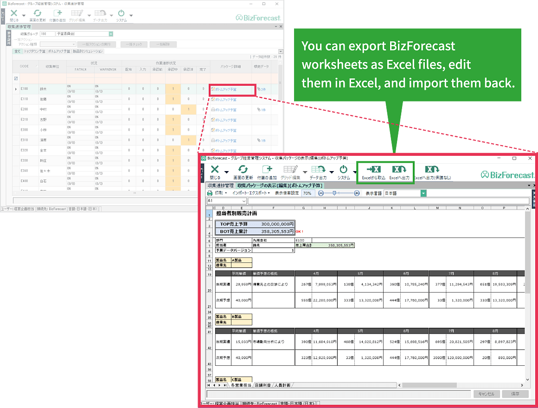Click the 閉じる close icon in the front package window

click(x=215, y=169)
